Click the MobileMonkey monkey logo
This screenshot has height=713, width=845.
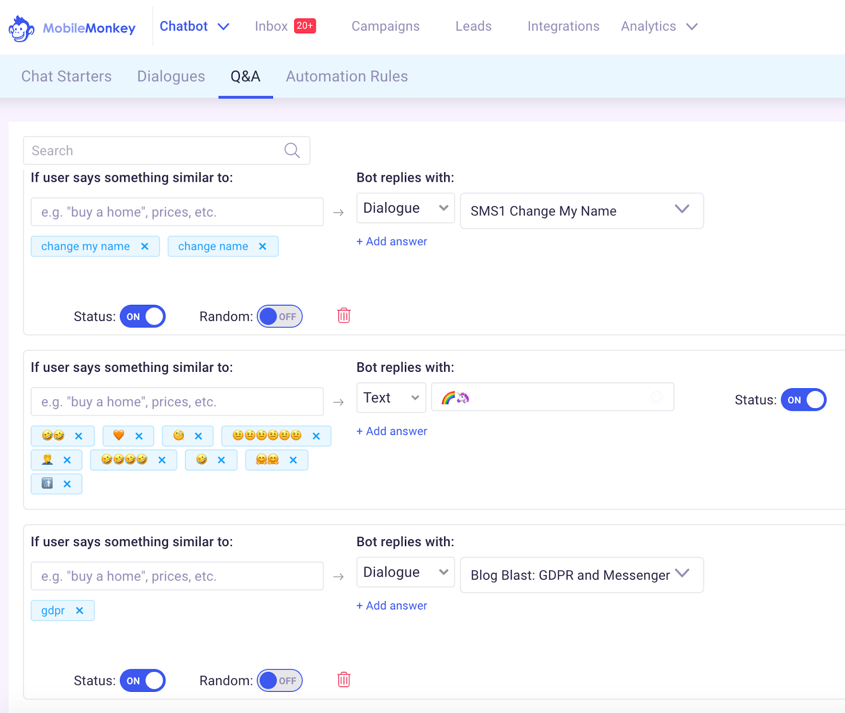pos(21,29)
